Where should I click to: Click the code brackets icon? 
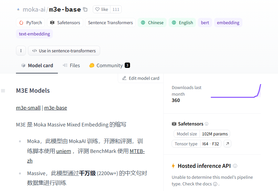(x=35, y=51)
